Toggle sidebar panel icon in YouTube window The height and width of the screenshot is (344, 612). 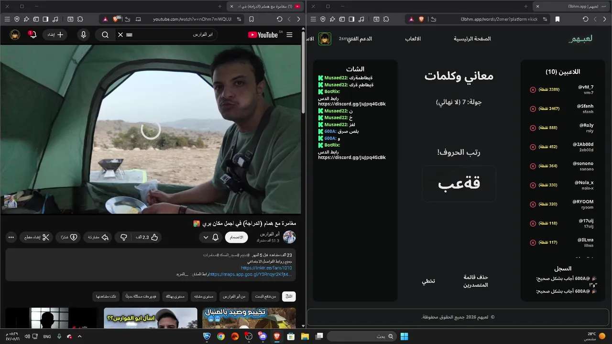[x=45, y=19]
